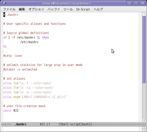
Task: Open the ファイル menu
Action: [9, 9]
